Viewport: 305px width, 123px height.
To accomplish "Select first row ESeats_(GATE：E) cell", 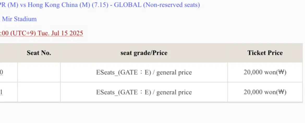I will click(144, 72).
